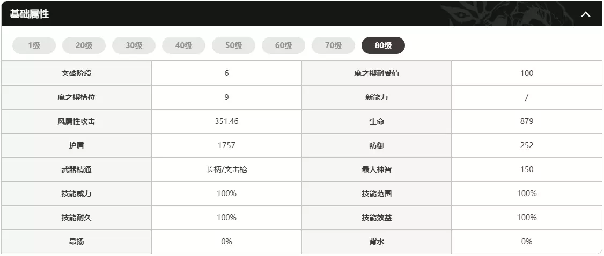The height and width of the screenshot is (256, 604).
Task: Click the 风属性攻击 value 351.46
Action: click(226, 121)
